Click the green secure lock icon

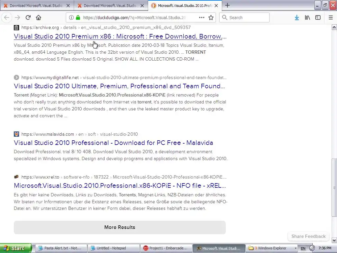tap(78, 18)
